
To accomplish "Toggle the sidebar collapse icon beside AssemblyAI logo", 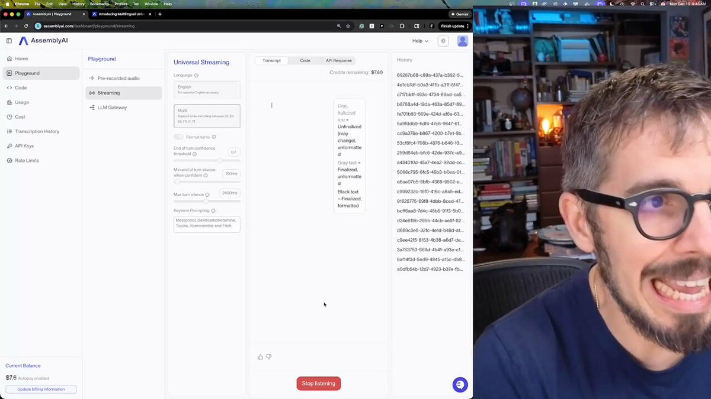I will click(9, 41).
